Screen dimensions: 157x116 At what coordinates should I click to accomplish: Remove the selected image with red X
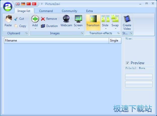(49, 19)
